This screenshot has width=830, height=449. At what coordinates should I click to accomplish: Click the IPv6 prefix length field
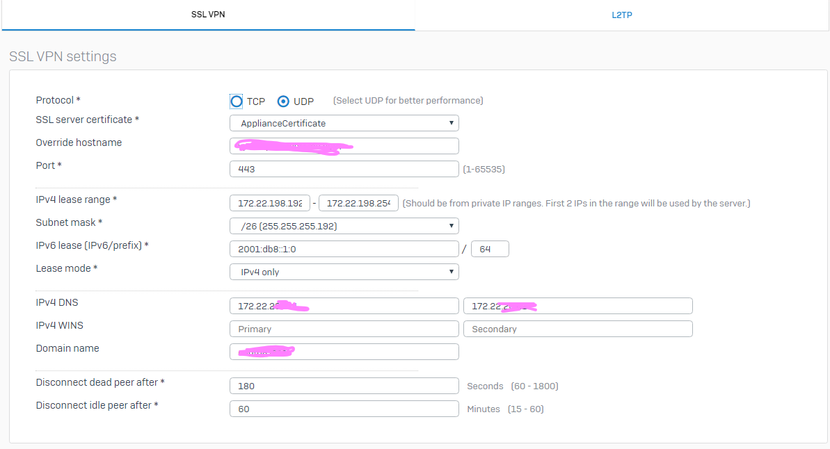point(489,249)
